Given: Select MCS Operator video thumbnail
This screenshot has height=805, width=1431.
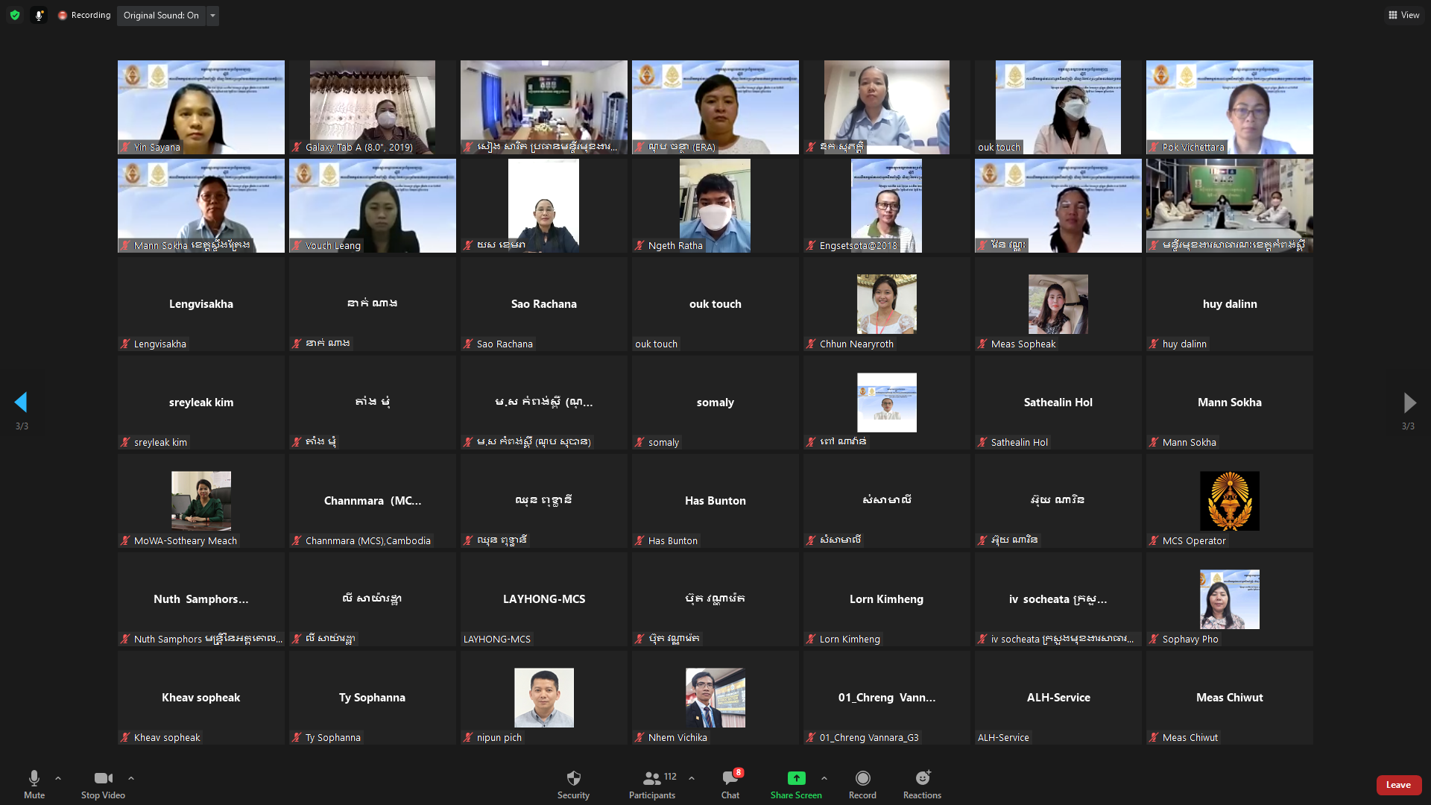Looking at the screenshot, I should [x=1229, y=501].
